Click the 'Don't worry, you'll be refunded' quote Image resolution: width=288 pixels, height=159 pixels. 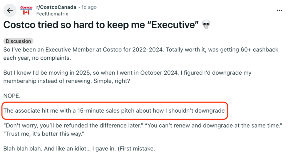pos(72,125)
